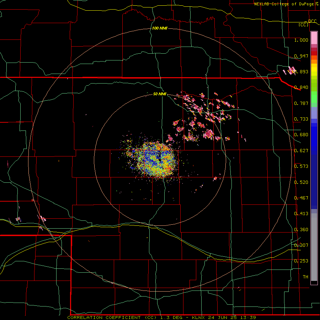Click the 1.000 value on the scale
320x320 pixels.
pyautogui.click(x=301, y=40)
